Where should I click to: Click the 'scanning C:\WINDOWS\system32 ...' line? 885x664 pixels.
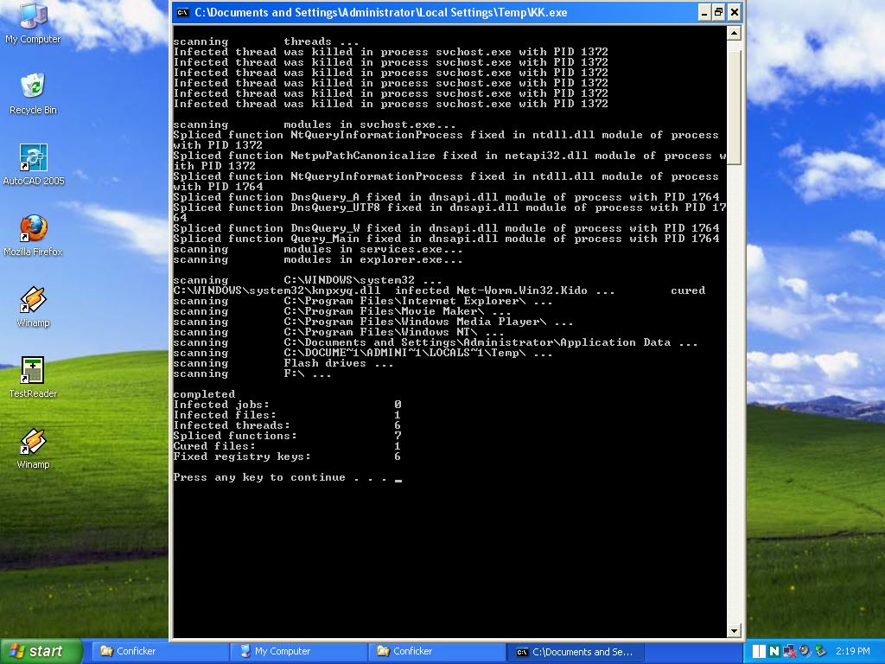click(308, 280)
